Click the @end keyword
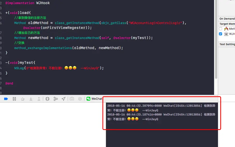The image size is (235, 147). click(9, 83)
